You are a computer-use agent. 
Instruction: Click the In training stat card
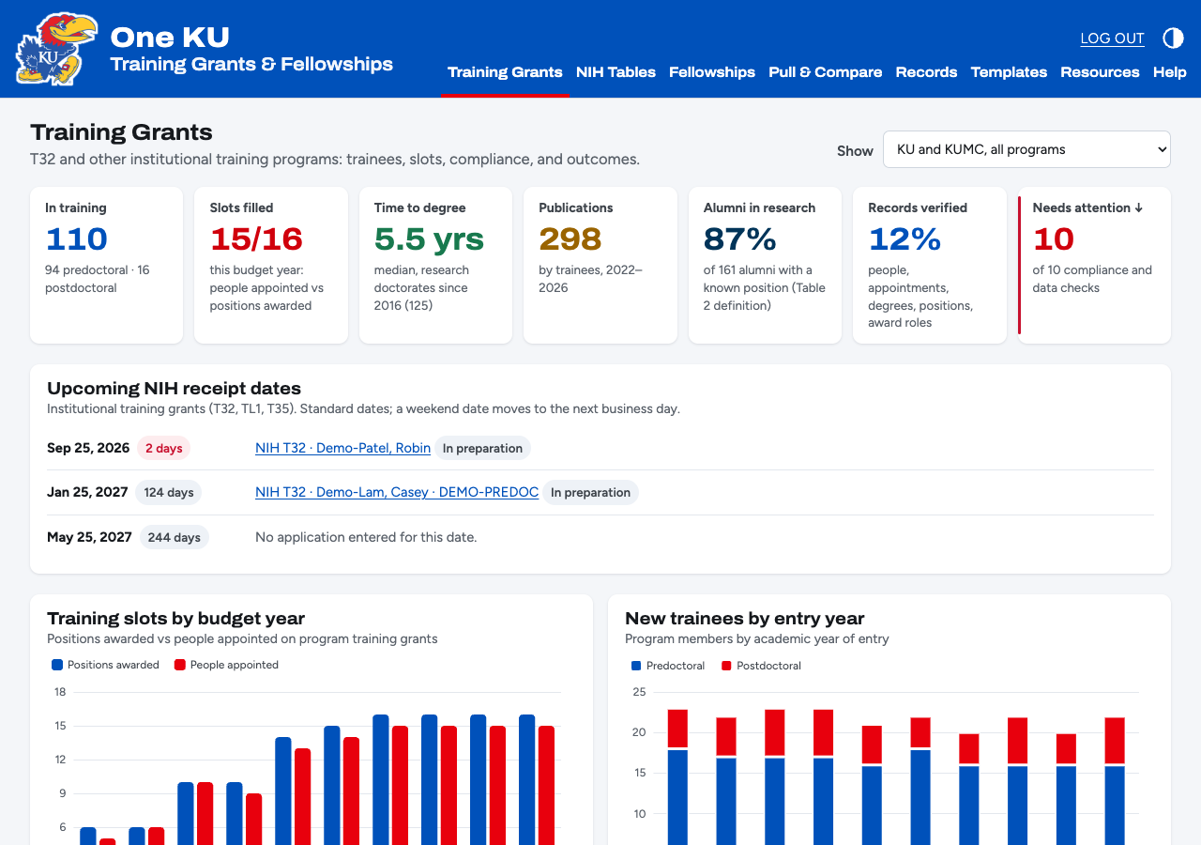tap(107, 265)
